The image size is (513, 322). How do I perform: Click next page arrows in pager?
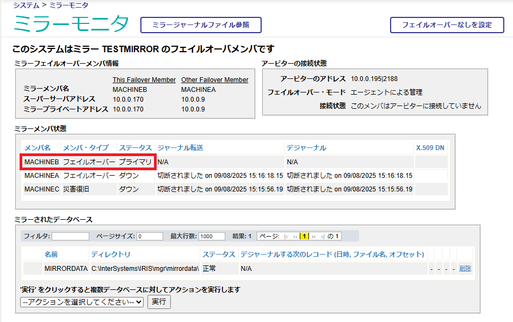[x=313, y=237]
